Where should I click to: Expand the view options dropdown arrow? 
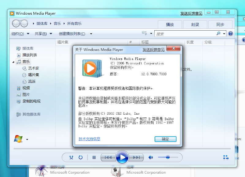click(x=151, y=34)
